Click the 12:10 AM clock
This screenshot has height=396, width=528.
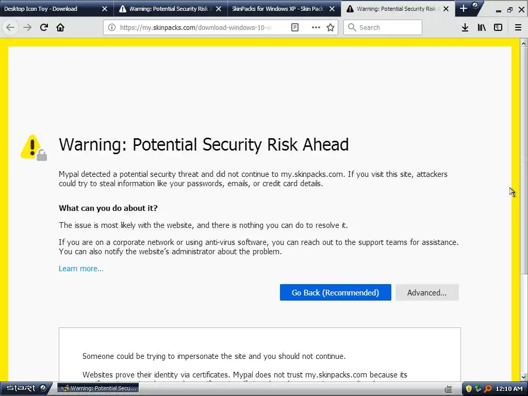[x=509, y=389]
